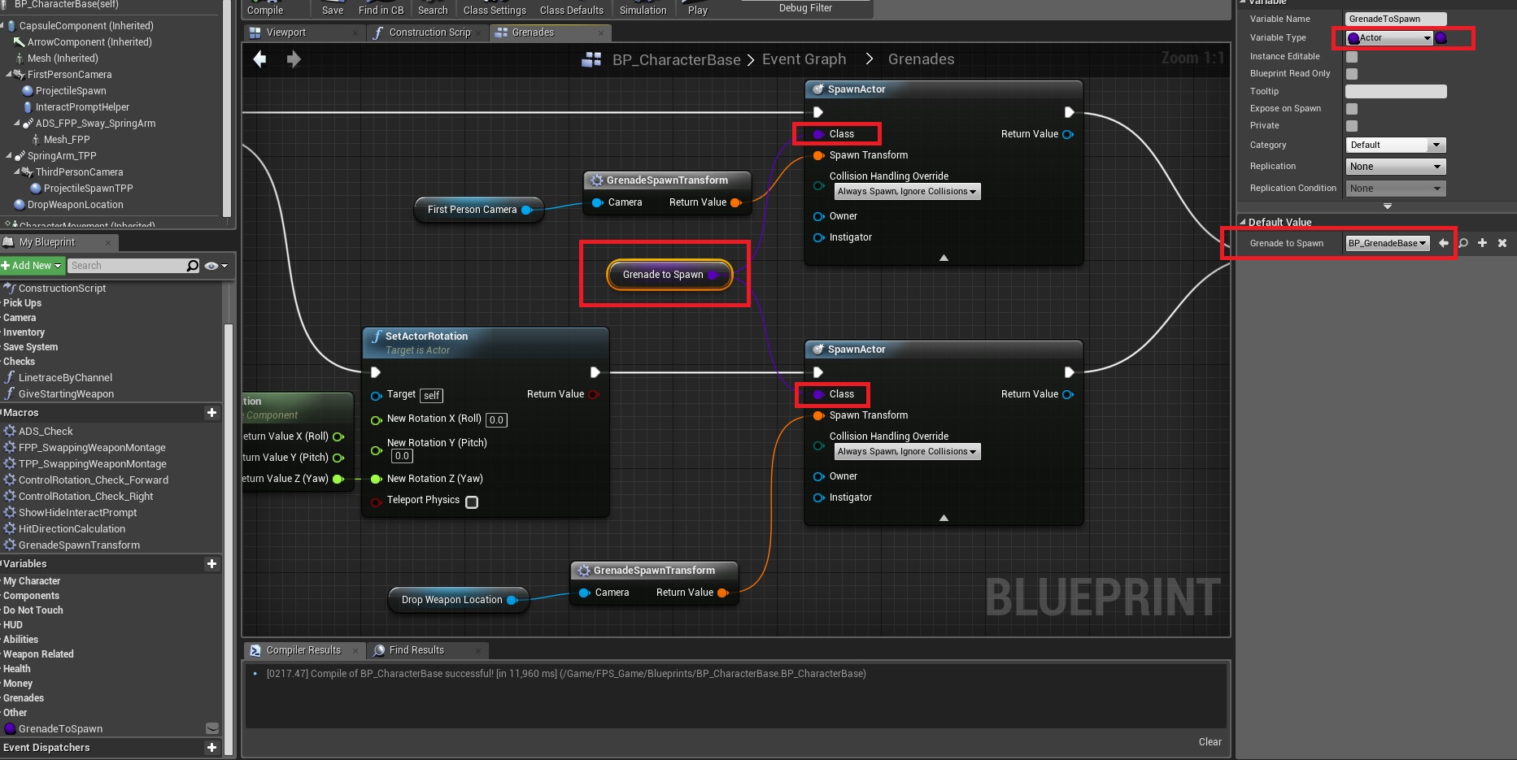
Task: Clear Grenade to Spawn default value
Action: click(x=1502, y=243)
